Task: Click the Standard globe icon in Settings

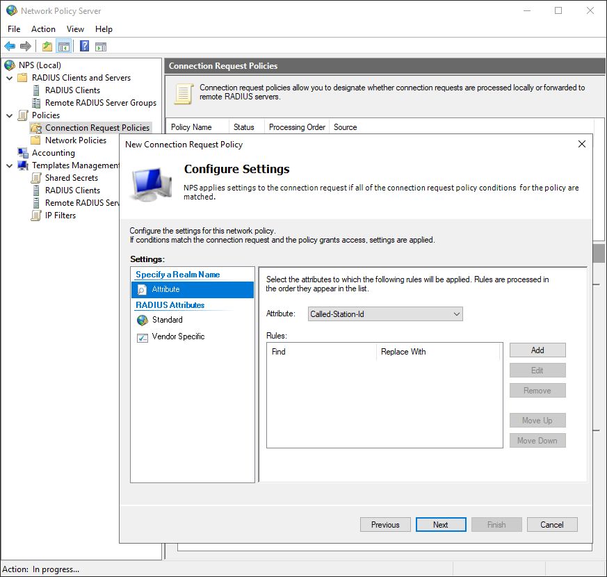Action: point(143,320)
